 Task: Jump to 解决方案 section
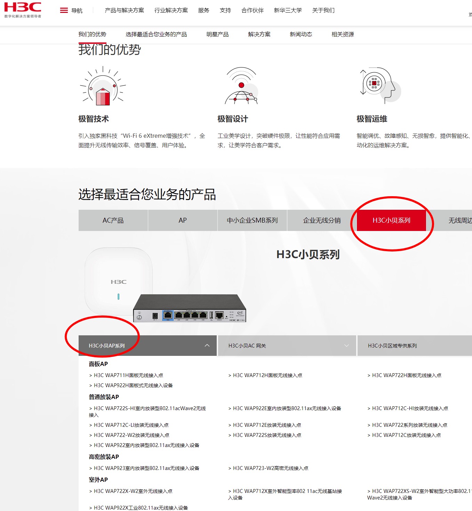click(x=259, y=34)
